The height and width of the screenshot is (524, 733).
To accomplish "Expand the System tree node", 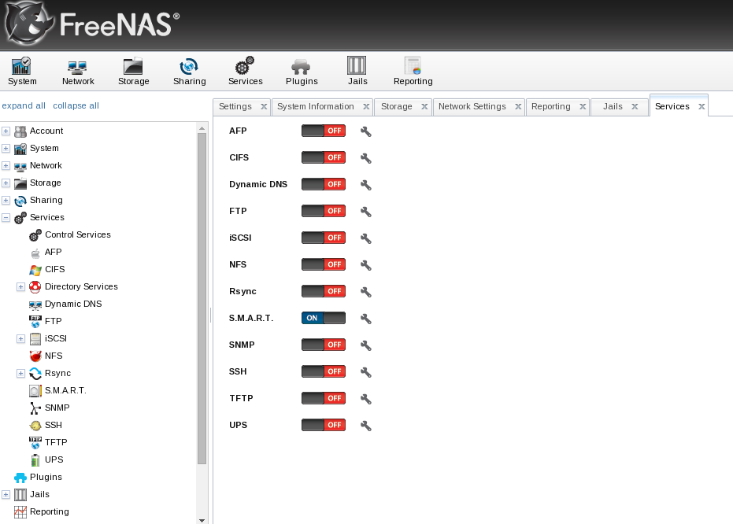I will click(x=6, y=149).
